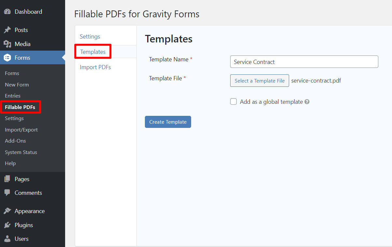Click the Dashboard gauge icon

tap(7, 11)
